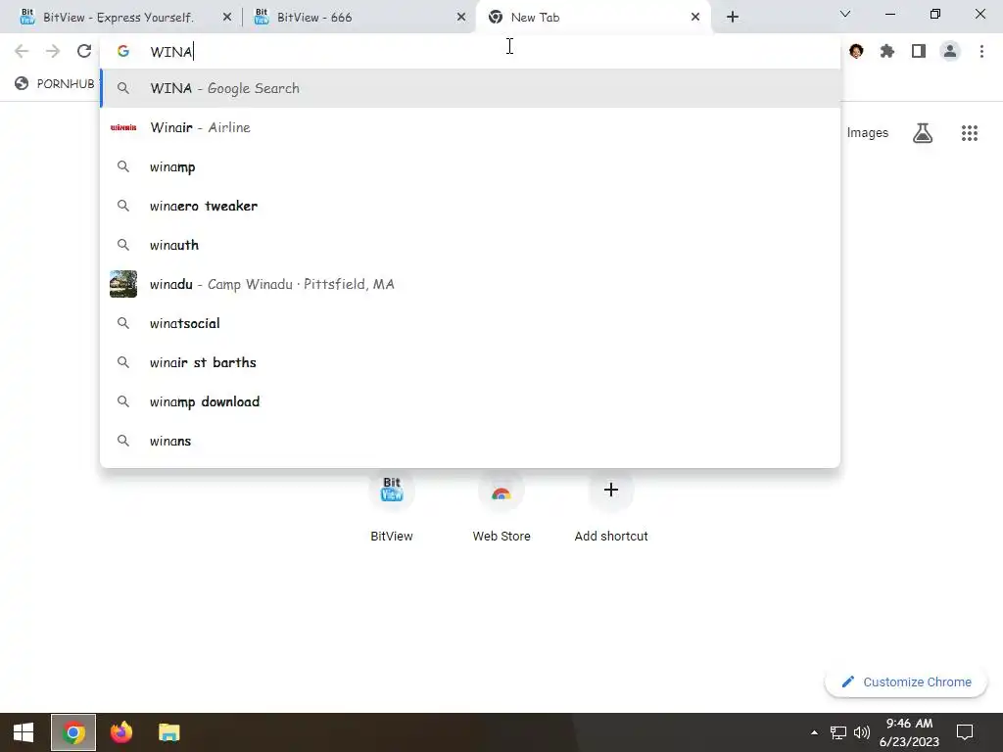The image size is (1003, 752).
Task: Pick the winauth suggestion
Action: (470, 245)
